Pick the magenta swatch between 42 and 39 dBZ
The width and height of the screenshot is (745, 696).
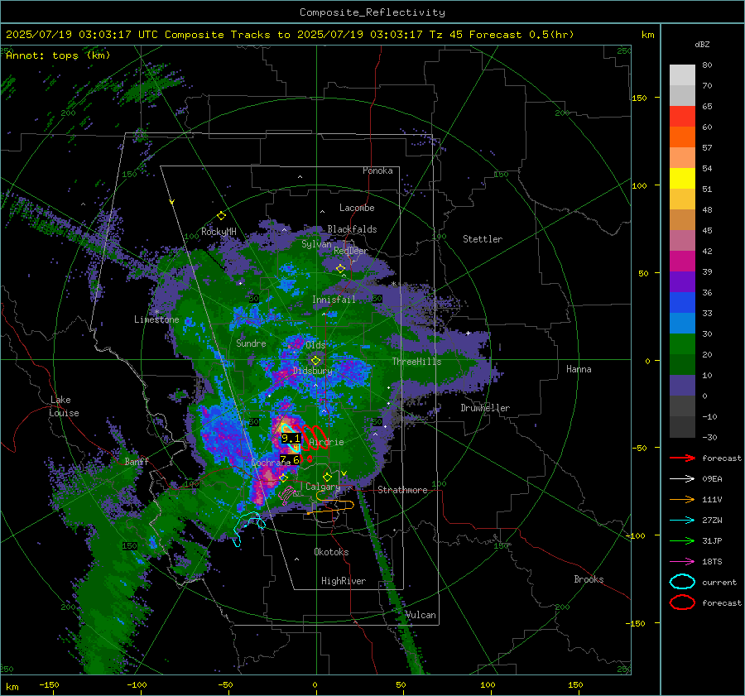[682, 262]
